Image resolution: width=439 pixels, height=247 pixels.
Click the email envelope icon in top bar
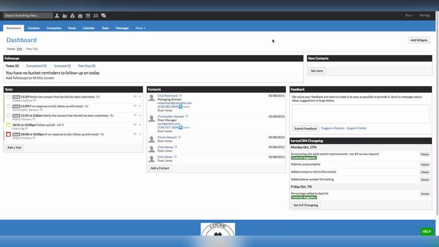(x=95, y=15)
